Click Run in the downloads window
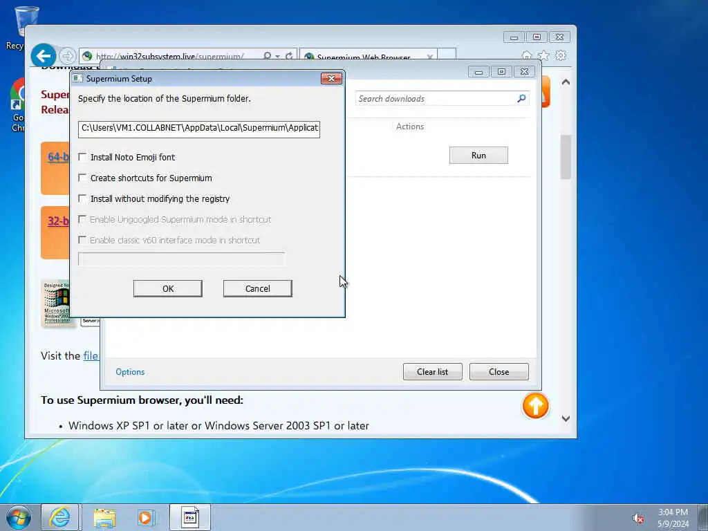Image resolution: width=708 pixels, height=531 pixels. [x=478, y=156]
